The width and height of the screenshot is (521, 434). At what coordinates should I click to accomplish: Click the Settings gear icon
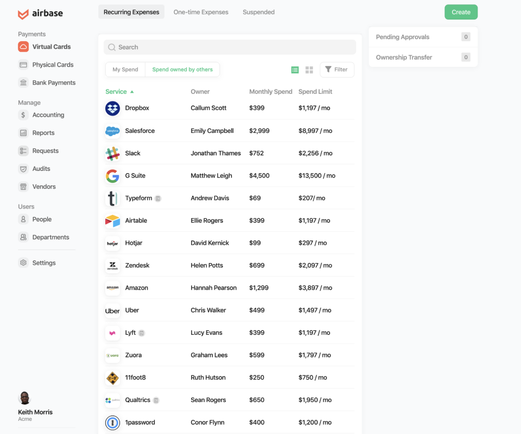pyautogui.click(x=23, y=263)
